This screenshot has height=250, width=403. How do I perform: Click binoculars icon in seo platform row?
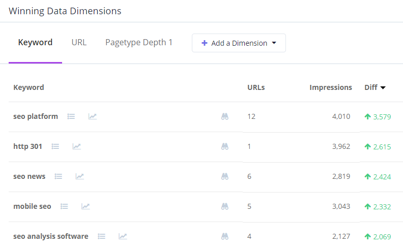pos(225,116)
